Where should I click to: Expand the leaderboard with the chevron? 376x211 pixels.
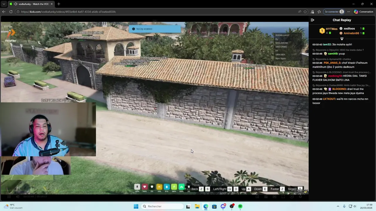tap(342, 39)
